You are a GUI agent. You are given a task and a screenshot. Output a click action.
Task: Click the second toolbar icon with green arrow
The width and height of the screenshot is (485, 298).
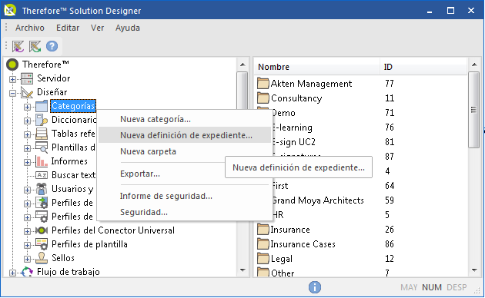point(35,46)
